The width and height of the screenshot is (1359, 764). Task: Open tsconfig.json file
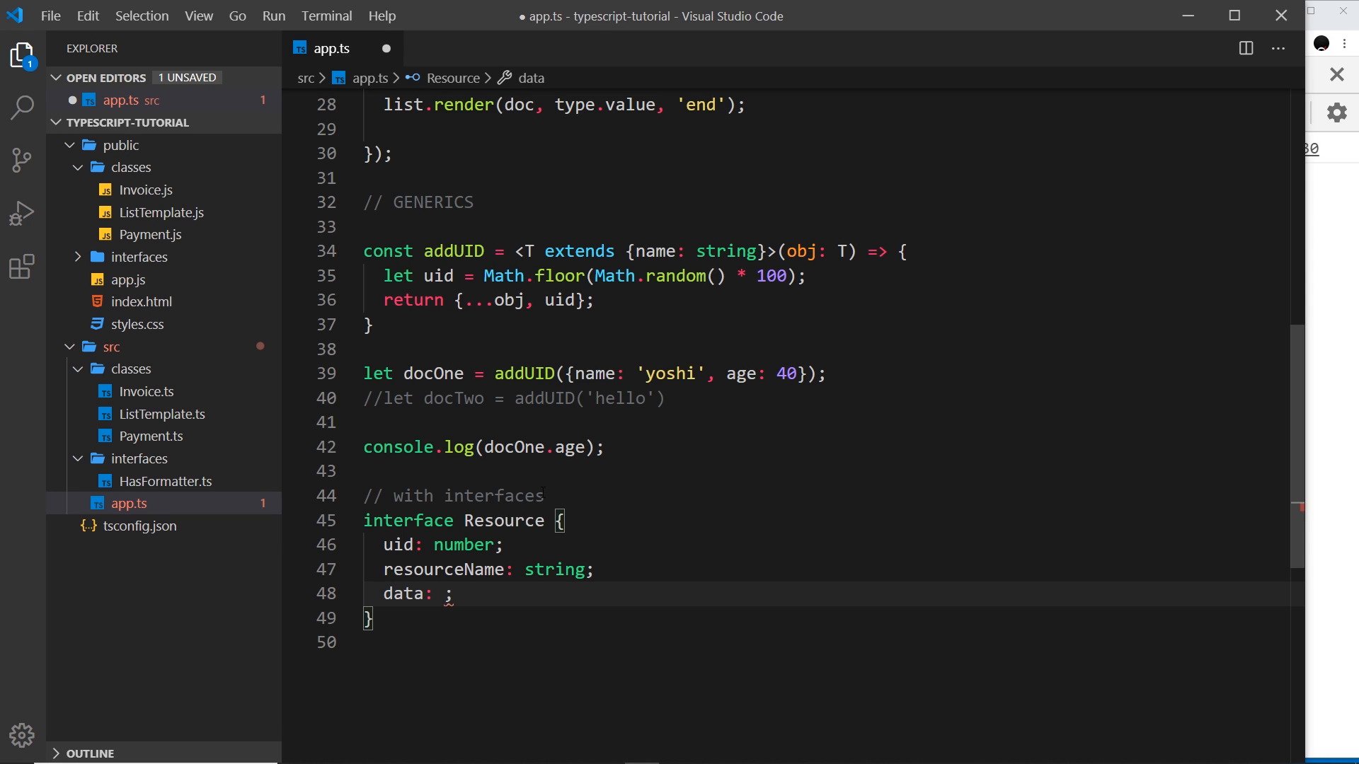point(139,526)
